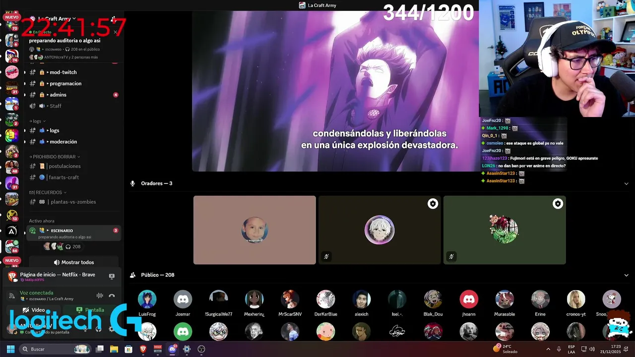Toggle the microphone mute in user panel
635x357 pixels.
pos(85,329)
